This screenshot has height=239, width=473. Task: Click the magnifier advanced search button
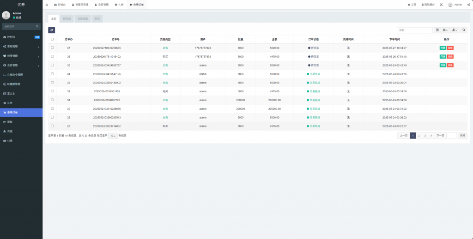click(464, 30)
